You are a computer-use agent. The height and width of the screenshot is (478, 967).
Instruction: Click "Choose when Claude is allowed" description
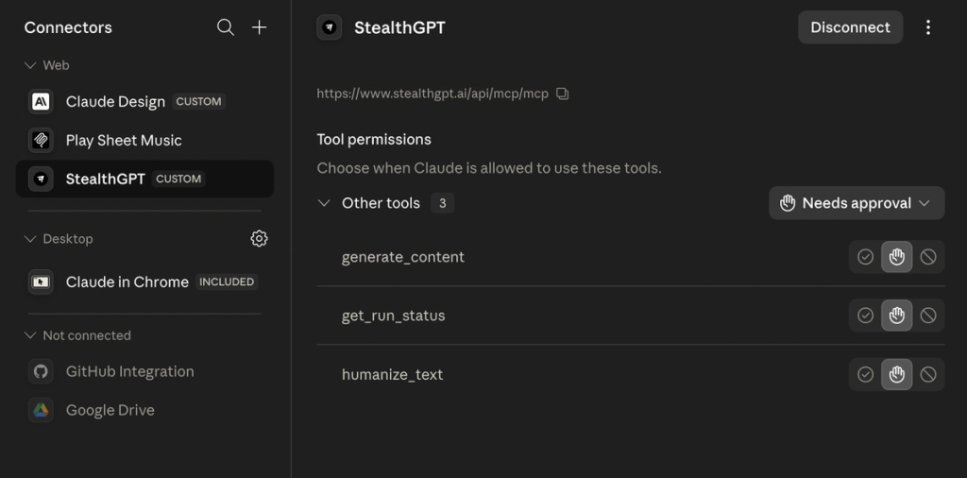[489, 168]
